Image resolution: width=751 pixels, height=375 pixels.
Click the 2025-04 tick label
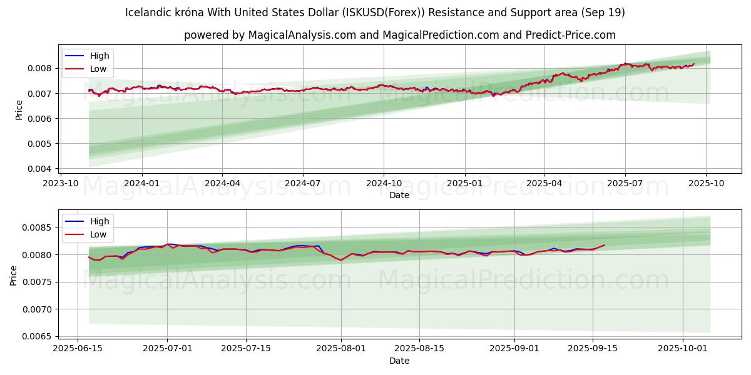[x=544, y=183]
